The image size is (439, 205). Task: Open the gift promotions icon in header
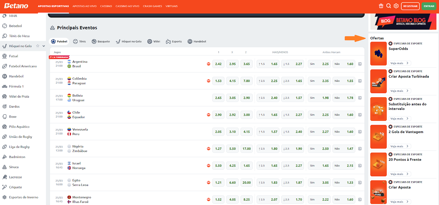pos(381,6)
